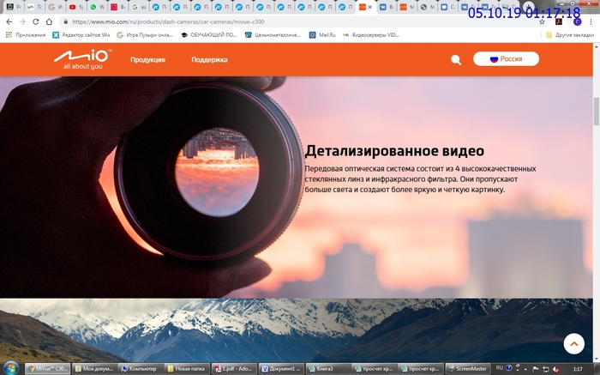Open the site search magnifier icon
The height and width of the screenshot is (375, 600).
[456, 60]
